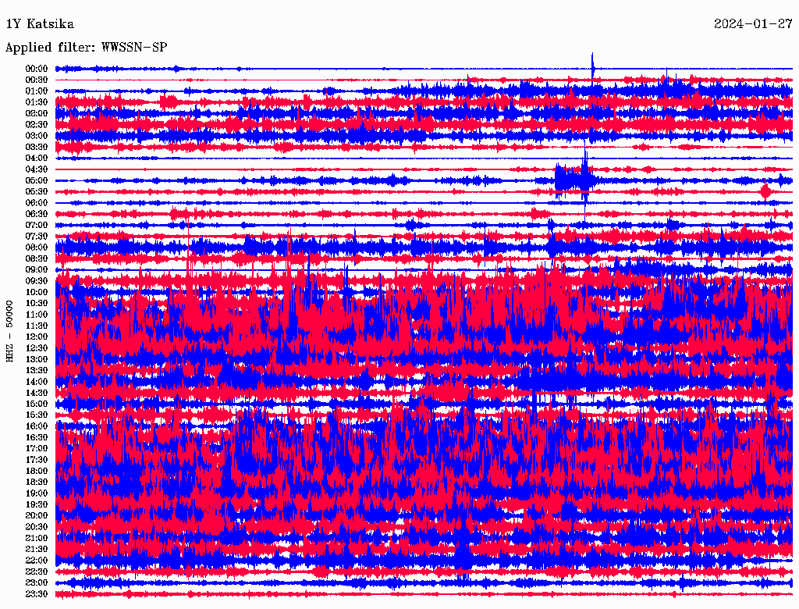Select the 08:30 time label
Screen dimensions: 799x609
tap(37, 258)
